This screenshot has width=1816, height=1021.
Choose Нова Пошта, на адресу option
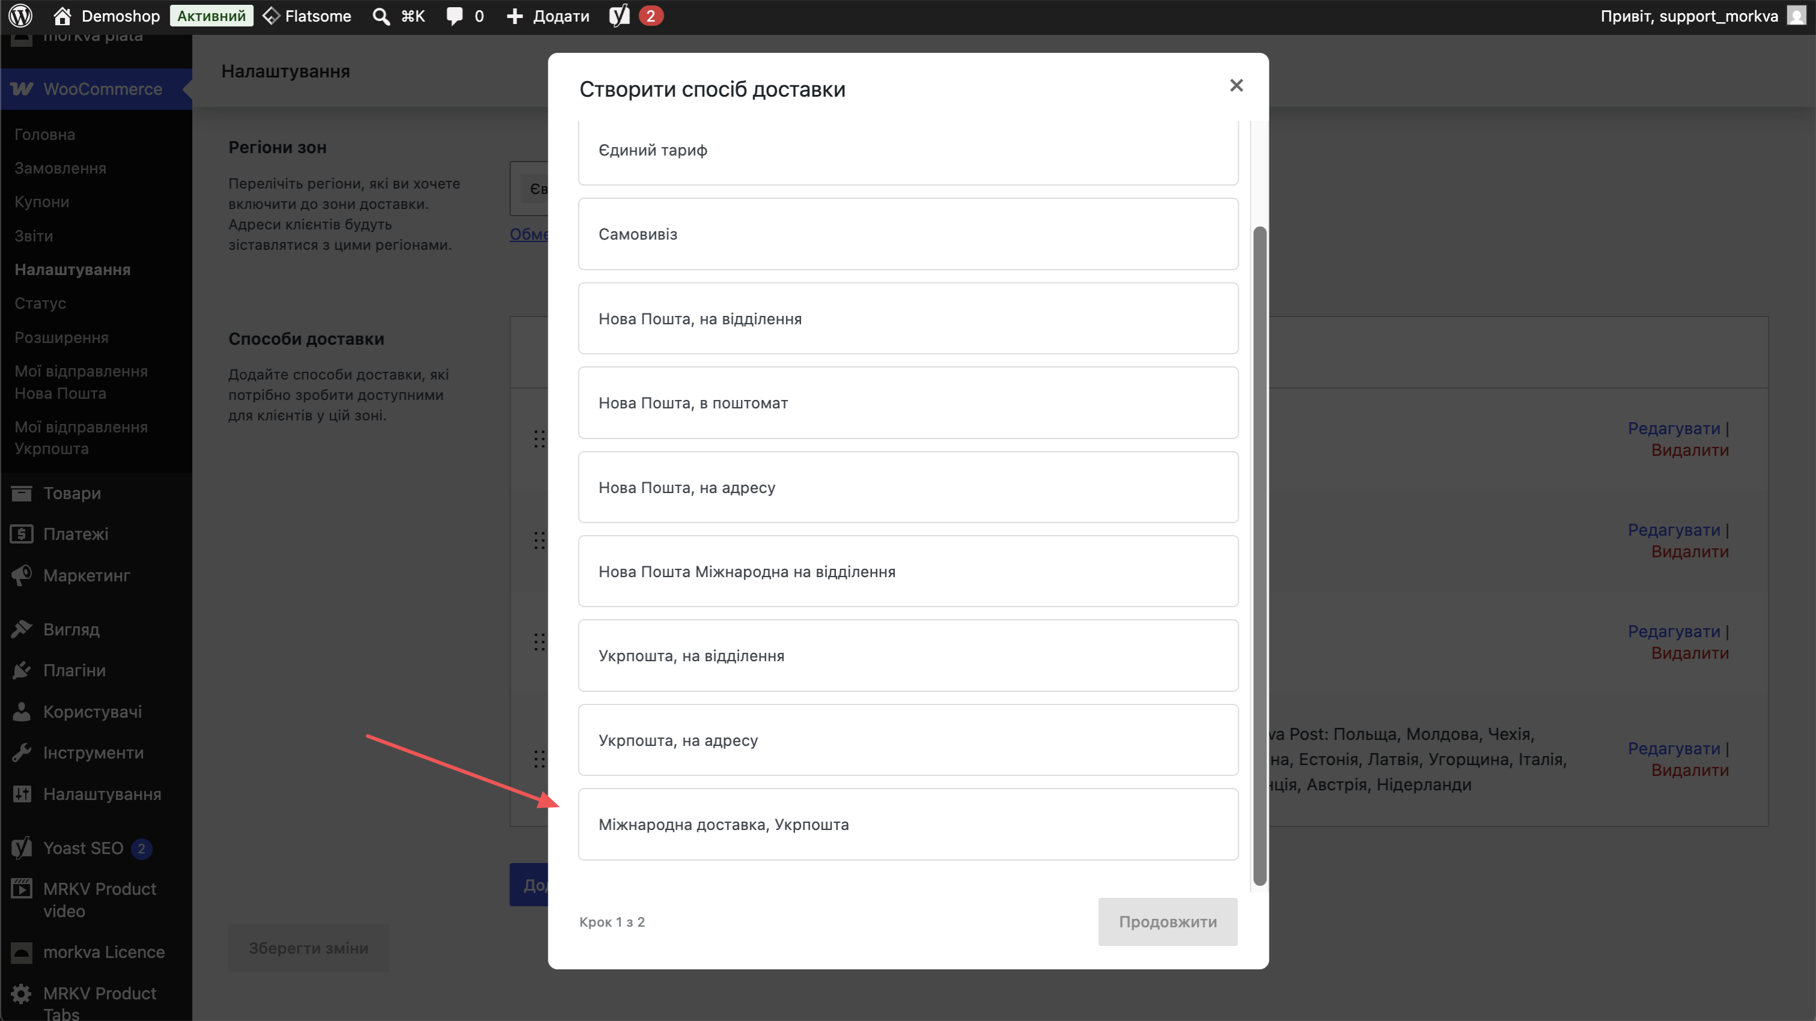tap(908, 487)
